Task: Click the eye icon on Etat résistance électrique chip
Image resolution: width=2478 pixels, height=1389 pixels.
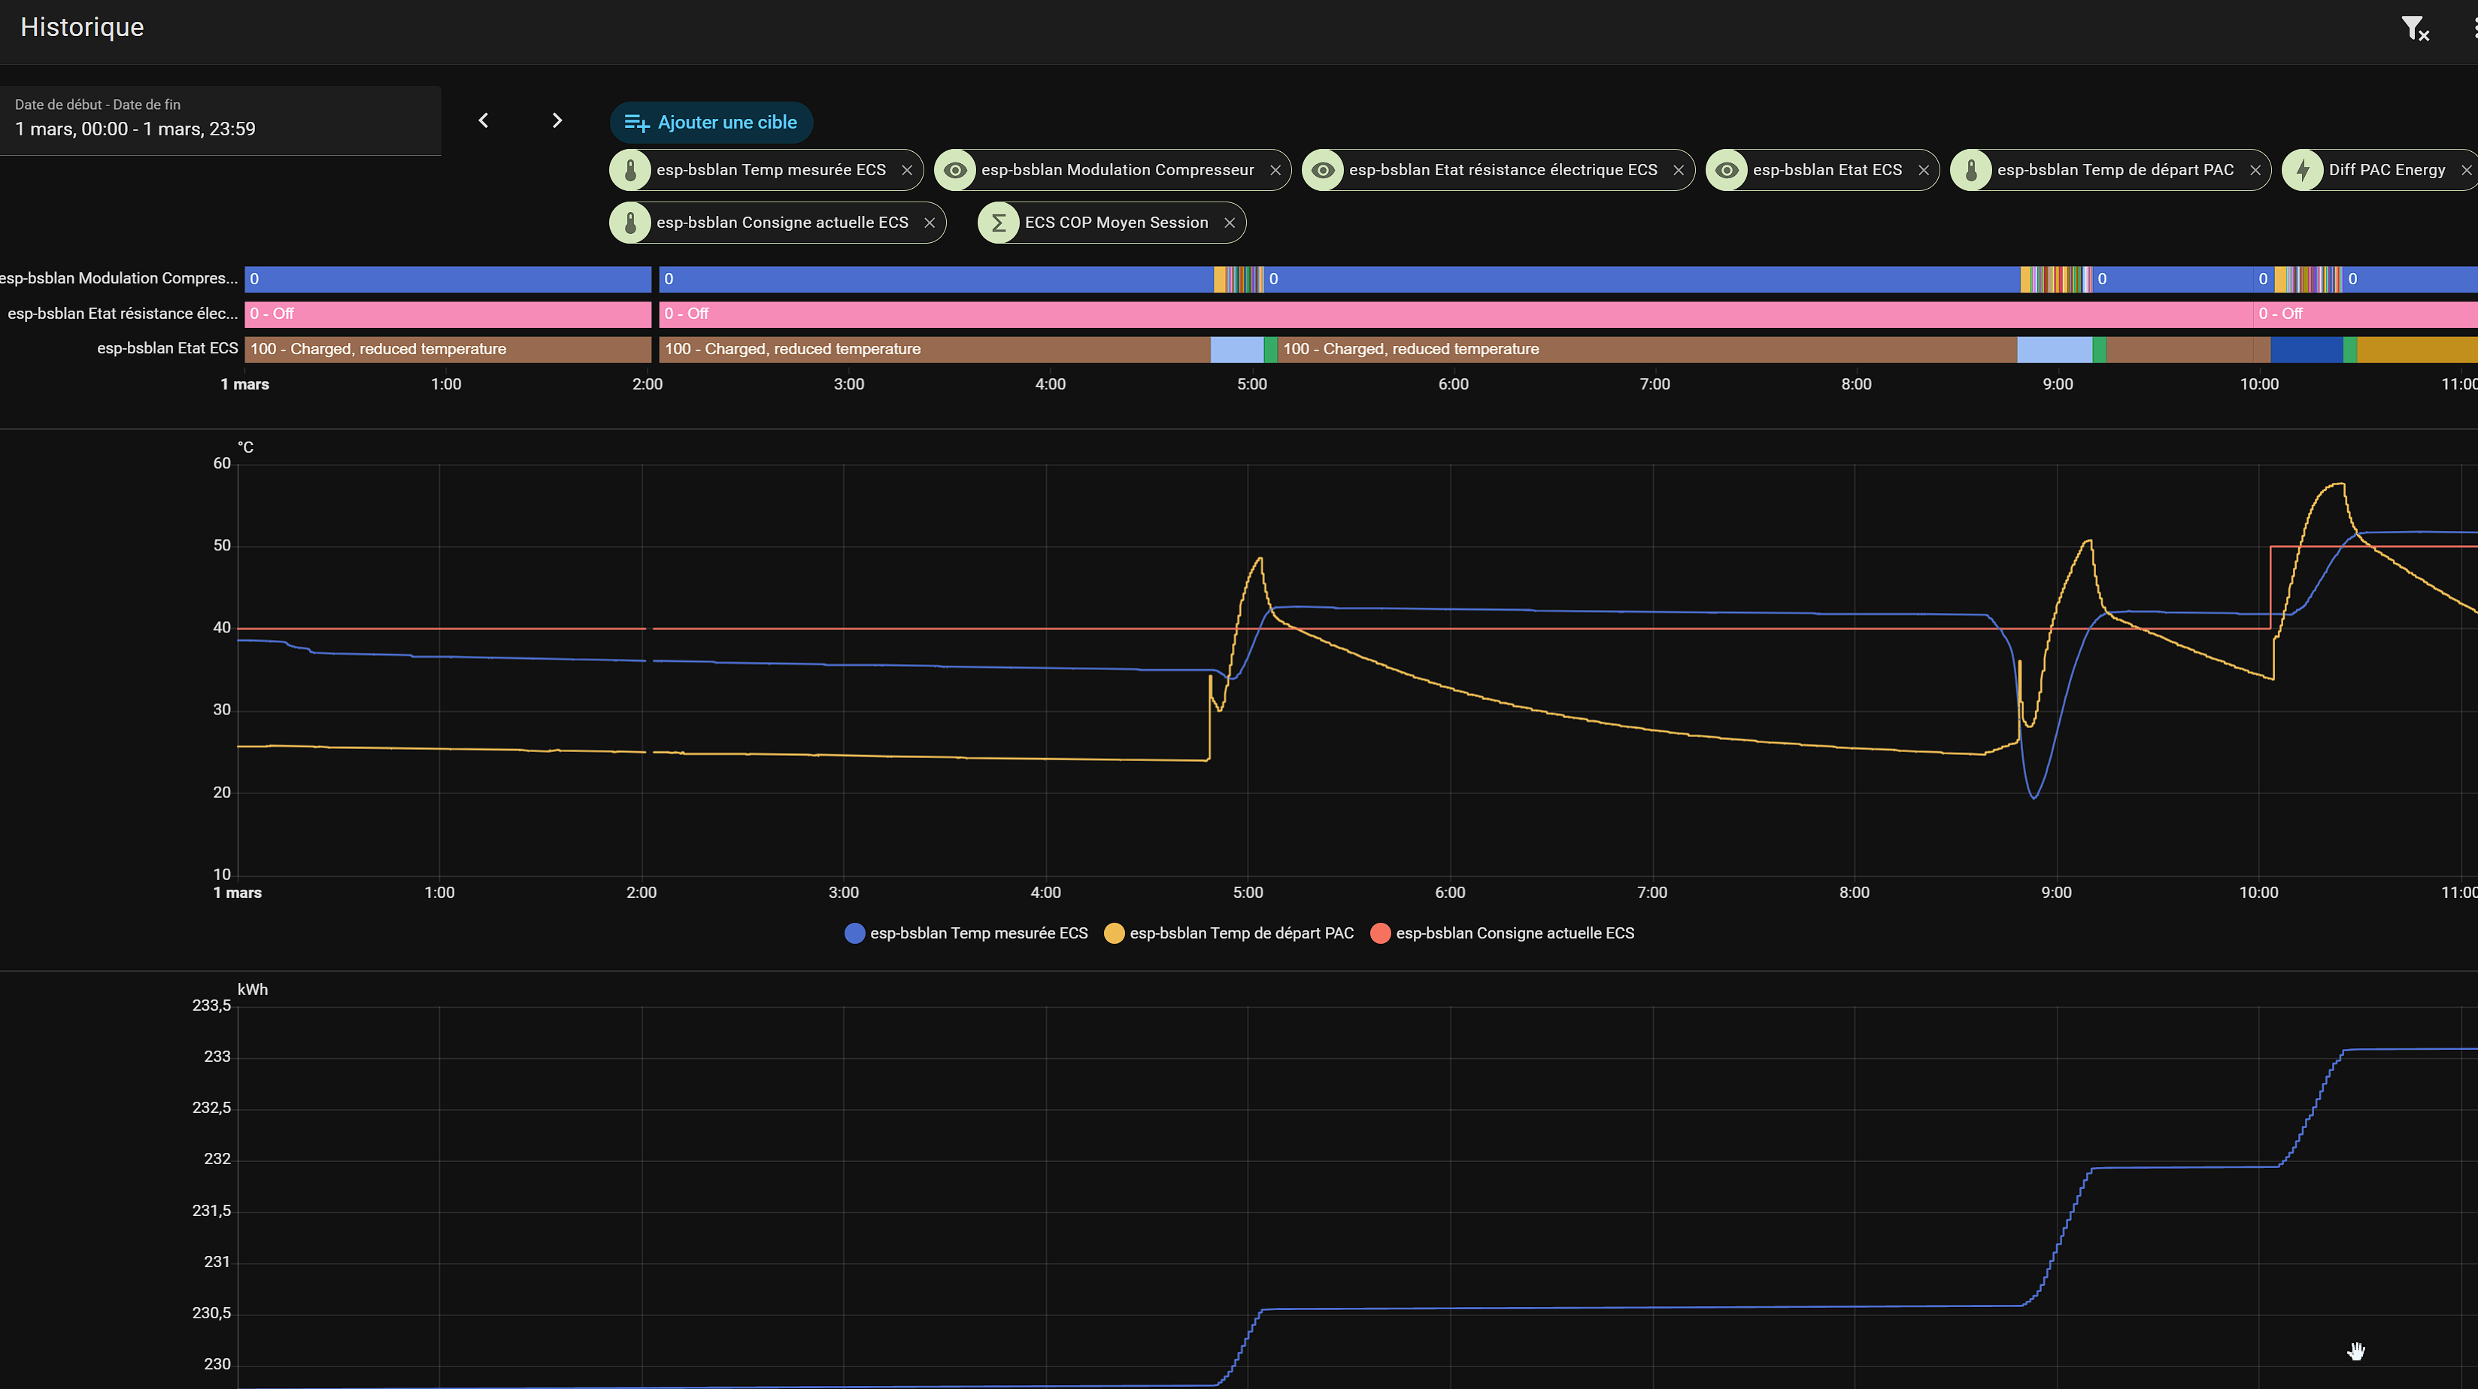Action: pyautogui.click(x=1323, y=170)
